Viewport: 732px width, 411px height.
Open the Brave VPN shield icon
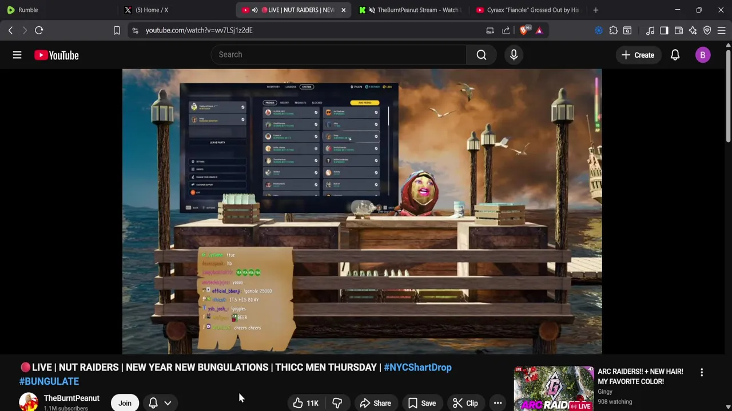[707, 30]
